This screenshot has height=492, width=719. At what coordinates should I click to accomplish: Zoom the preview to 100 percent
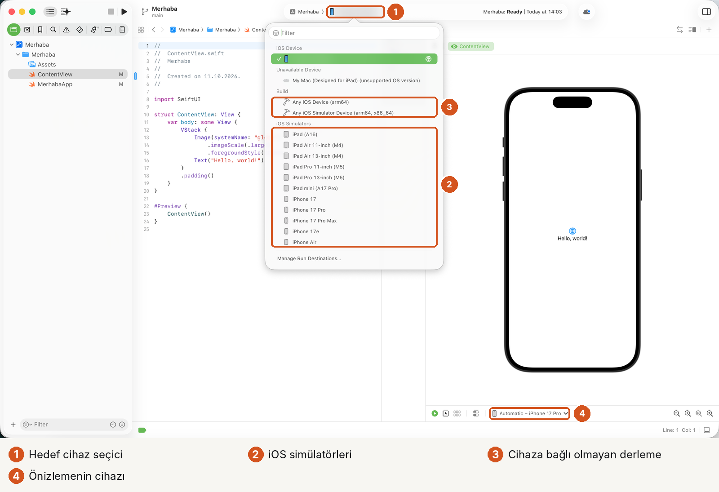688,413
